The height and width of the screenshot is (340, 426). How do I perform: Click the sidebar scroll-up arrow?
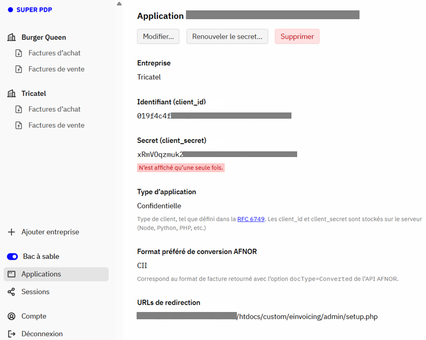click(119, 4)
